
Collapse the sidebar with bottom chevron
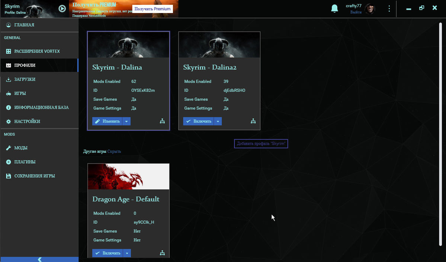tap(39, 259)
